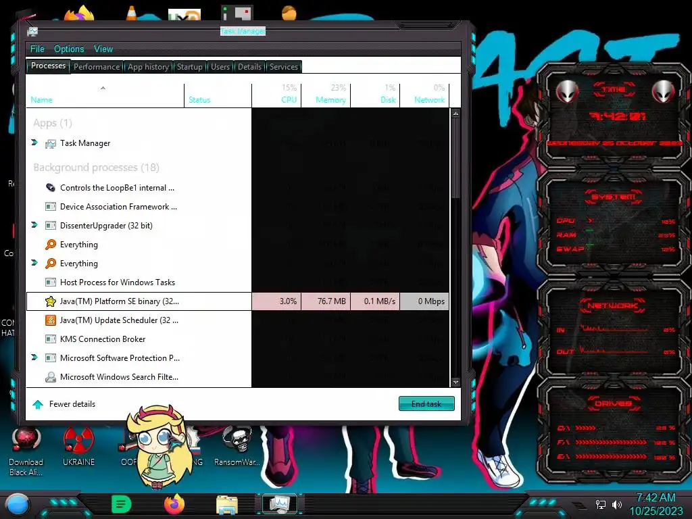Screen dimensions: 692x519
Task: Switch to the Startup tab
Action: 190,67
